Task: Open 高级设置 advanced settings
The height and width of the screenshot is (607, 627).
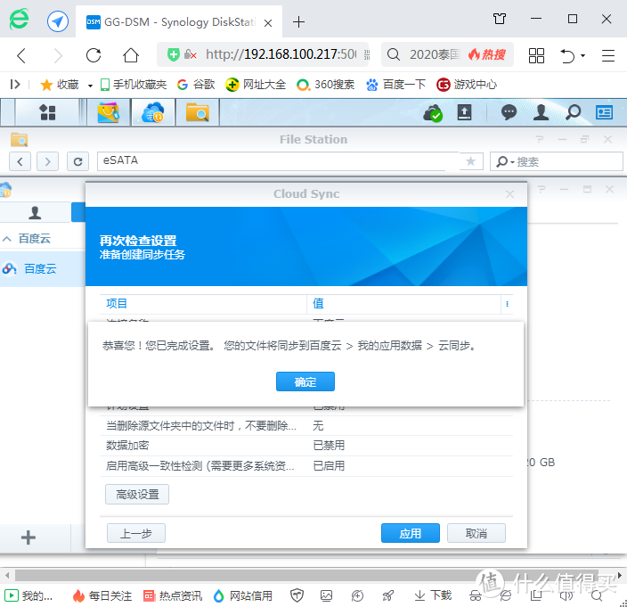Action: [x=137, y=494]
